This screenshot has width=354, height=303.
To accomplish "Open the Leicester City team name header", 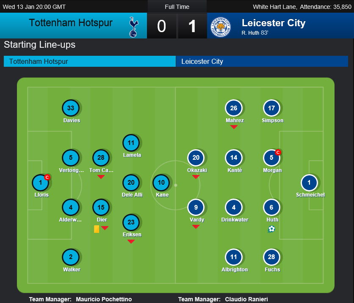I will (274, 23).
